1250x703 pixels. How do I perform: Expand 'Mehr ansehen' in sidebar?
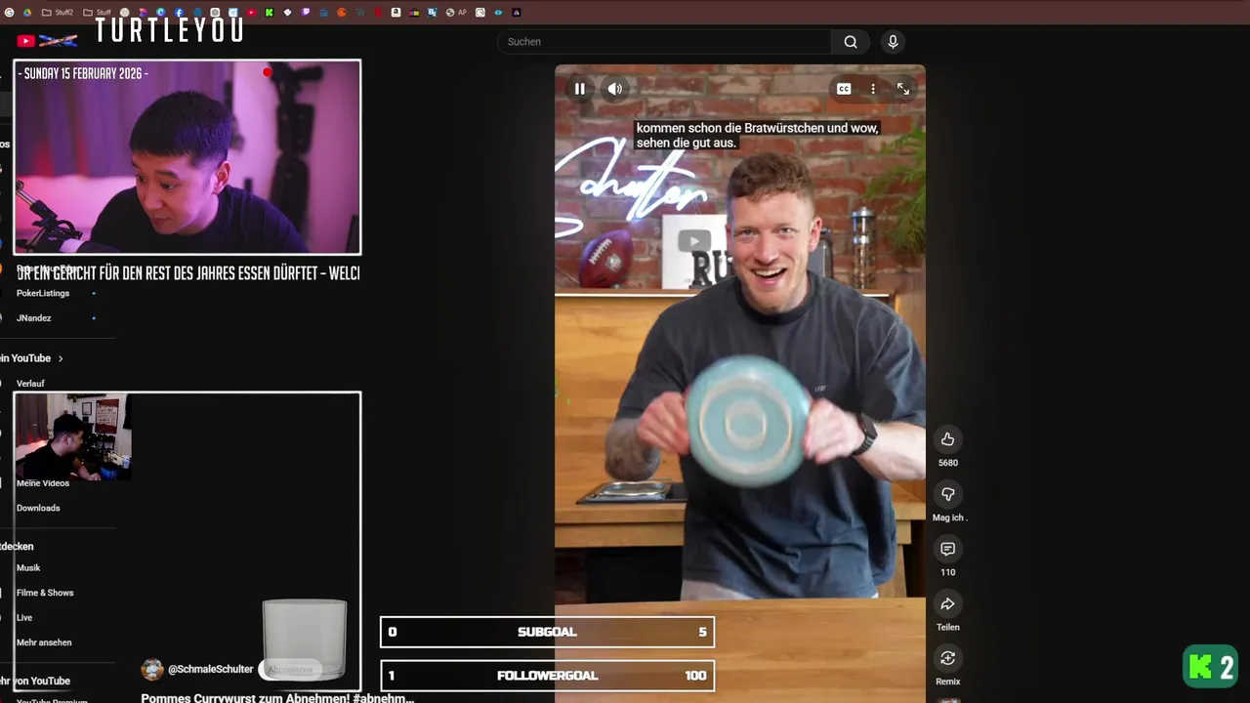[x=44, y=642]
